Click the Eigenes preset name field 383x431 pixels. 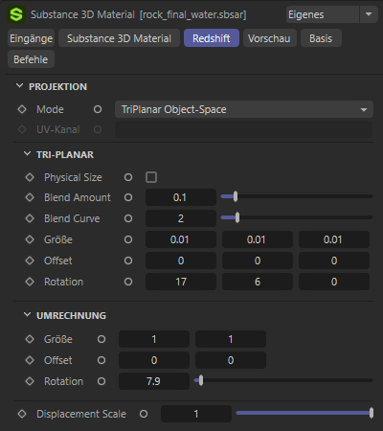point(323,14)
